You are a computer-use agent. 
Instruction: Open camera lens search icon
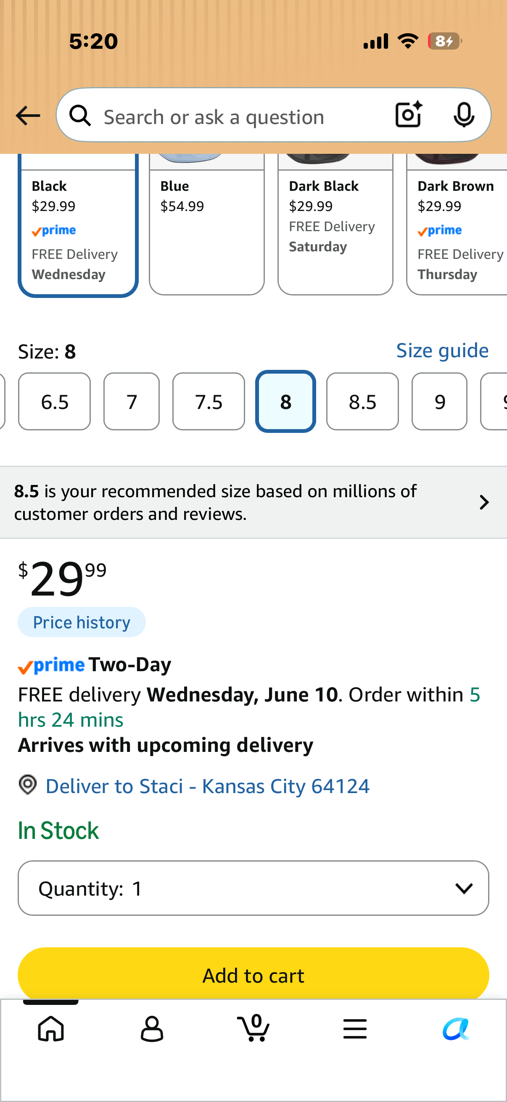tap(409, 115)
